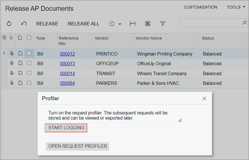
Task: Click the text box resize handle in Profiler
Action: (x=180, y=120)
